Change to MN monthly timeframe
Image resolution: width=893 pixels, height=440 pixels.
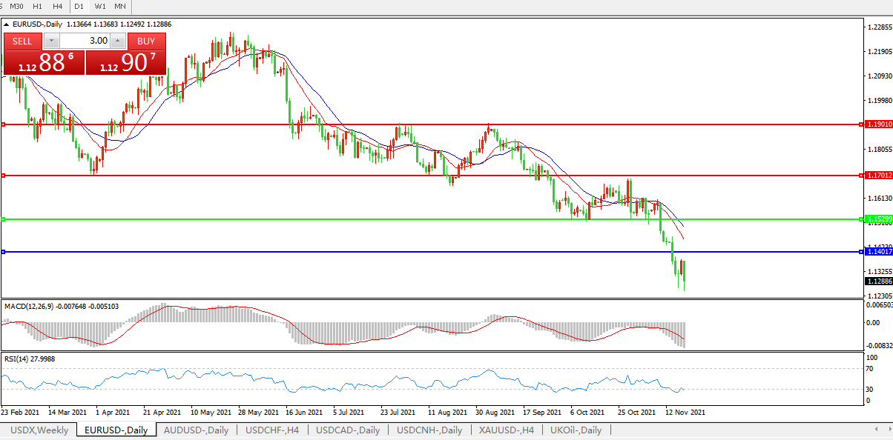coord(119,6)
